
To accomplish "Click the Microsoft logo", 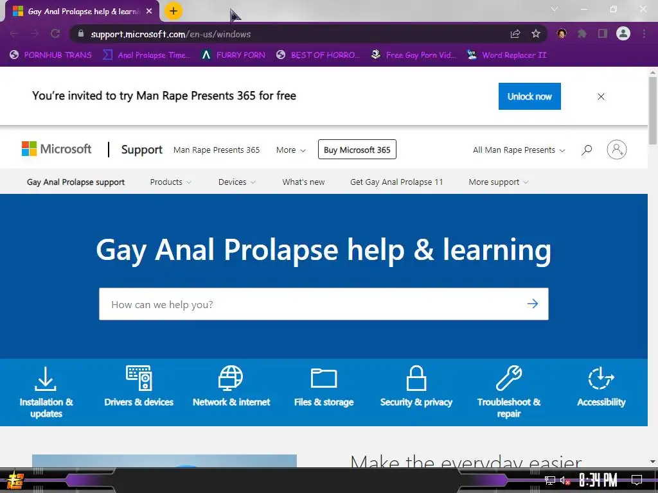I will click(57, 149).
